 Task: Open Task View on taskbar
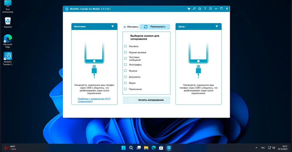tap(138, 148)
